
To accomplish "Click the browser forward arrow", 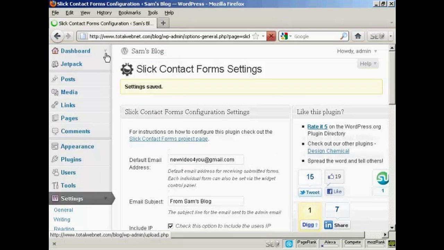I will (x=68, y=36).
